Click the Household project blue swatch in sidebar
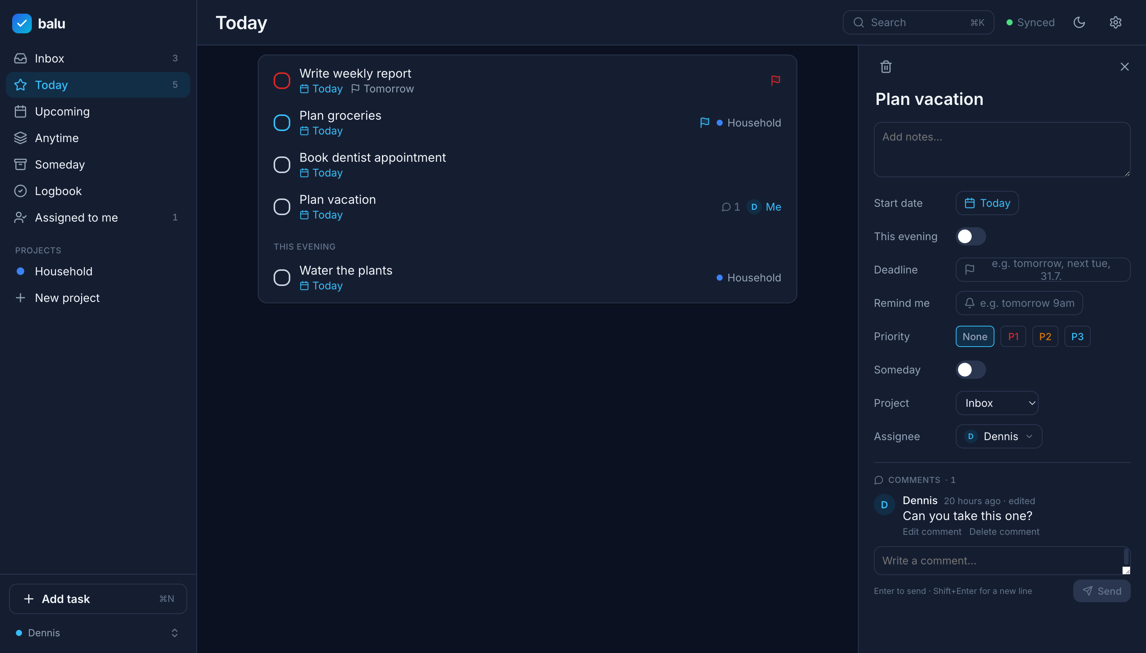The image size is (1146, 653). pyautogui.click(x=20, y=271)
